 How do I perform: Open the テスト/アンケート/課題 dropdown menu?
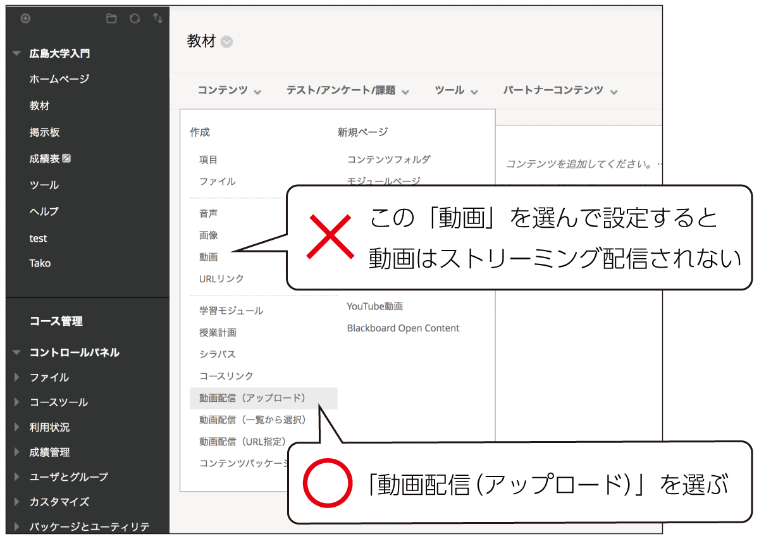pyautogui.click(x=347, y=90)
